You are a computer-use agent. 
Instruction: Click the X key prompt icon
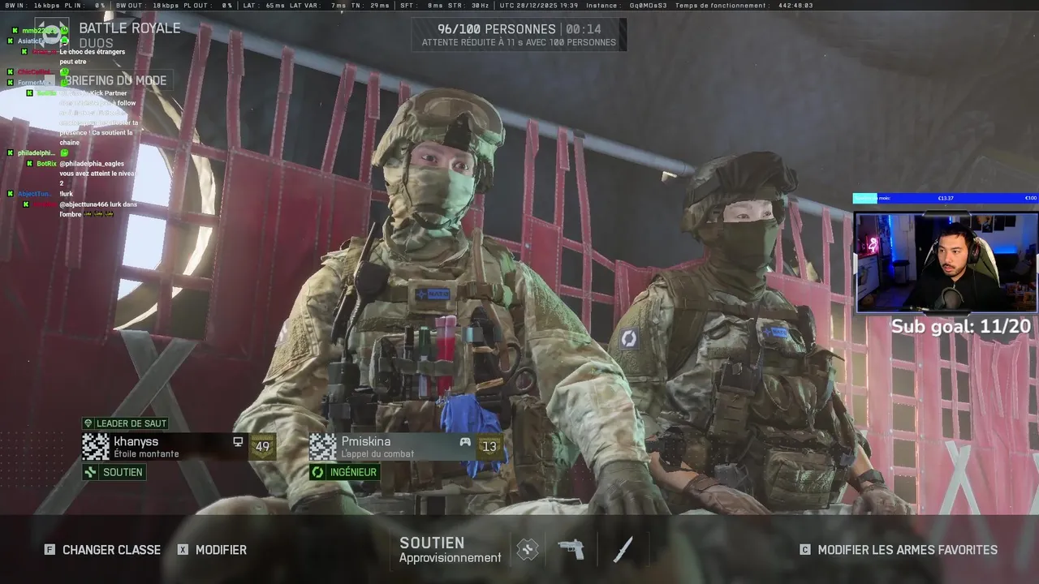[183, 550]
